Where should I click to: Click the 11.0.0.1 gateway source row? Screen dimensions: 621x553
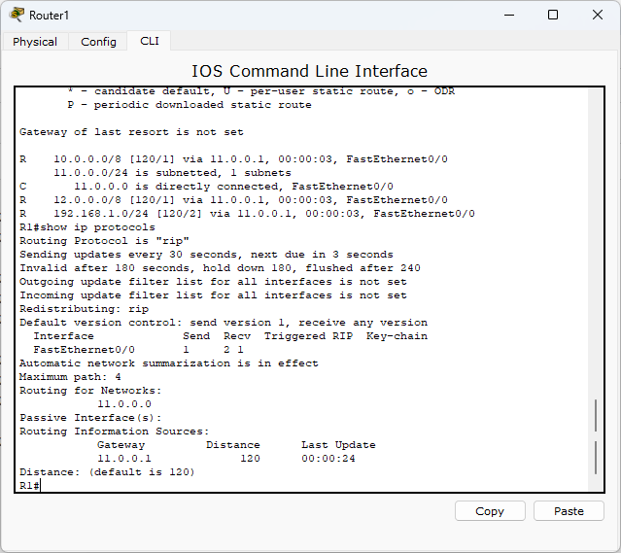226,459
